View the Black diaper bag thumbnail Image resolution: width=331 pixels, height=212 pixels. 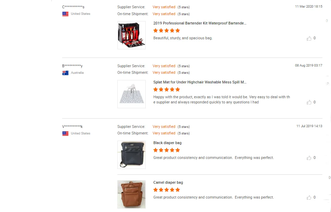pyautogui.click(x=132, y=155)
